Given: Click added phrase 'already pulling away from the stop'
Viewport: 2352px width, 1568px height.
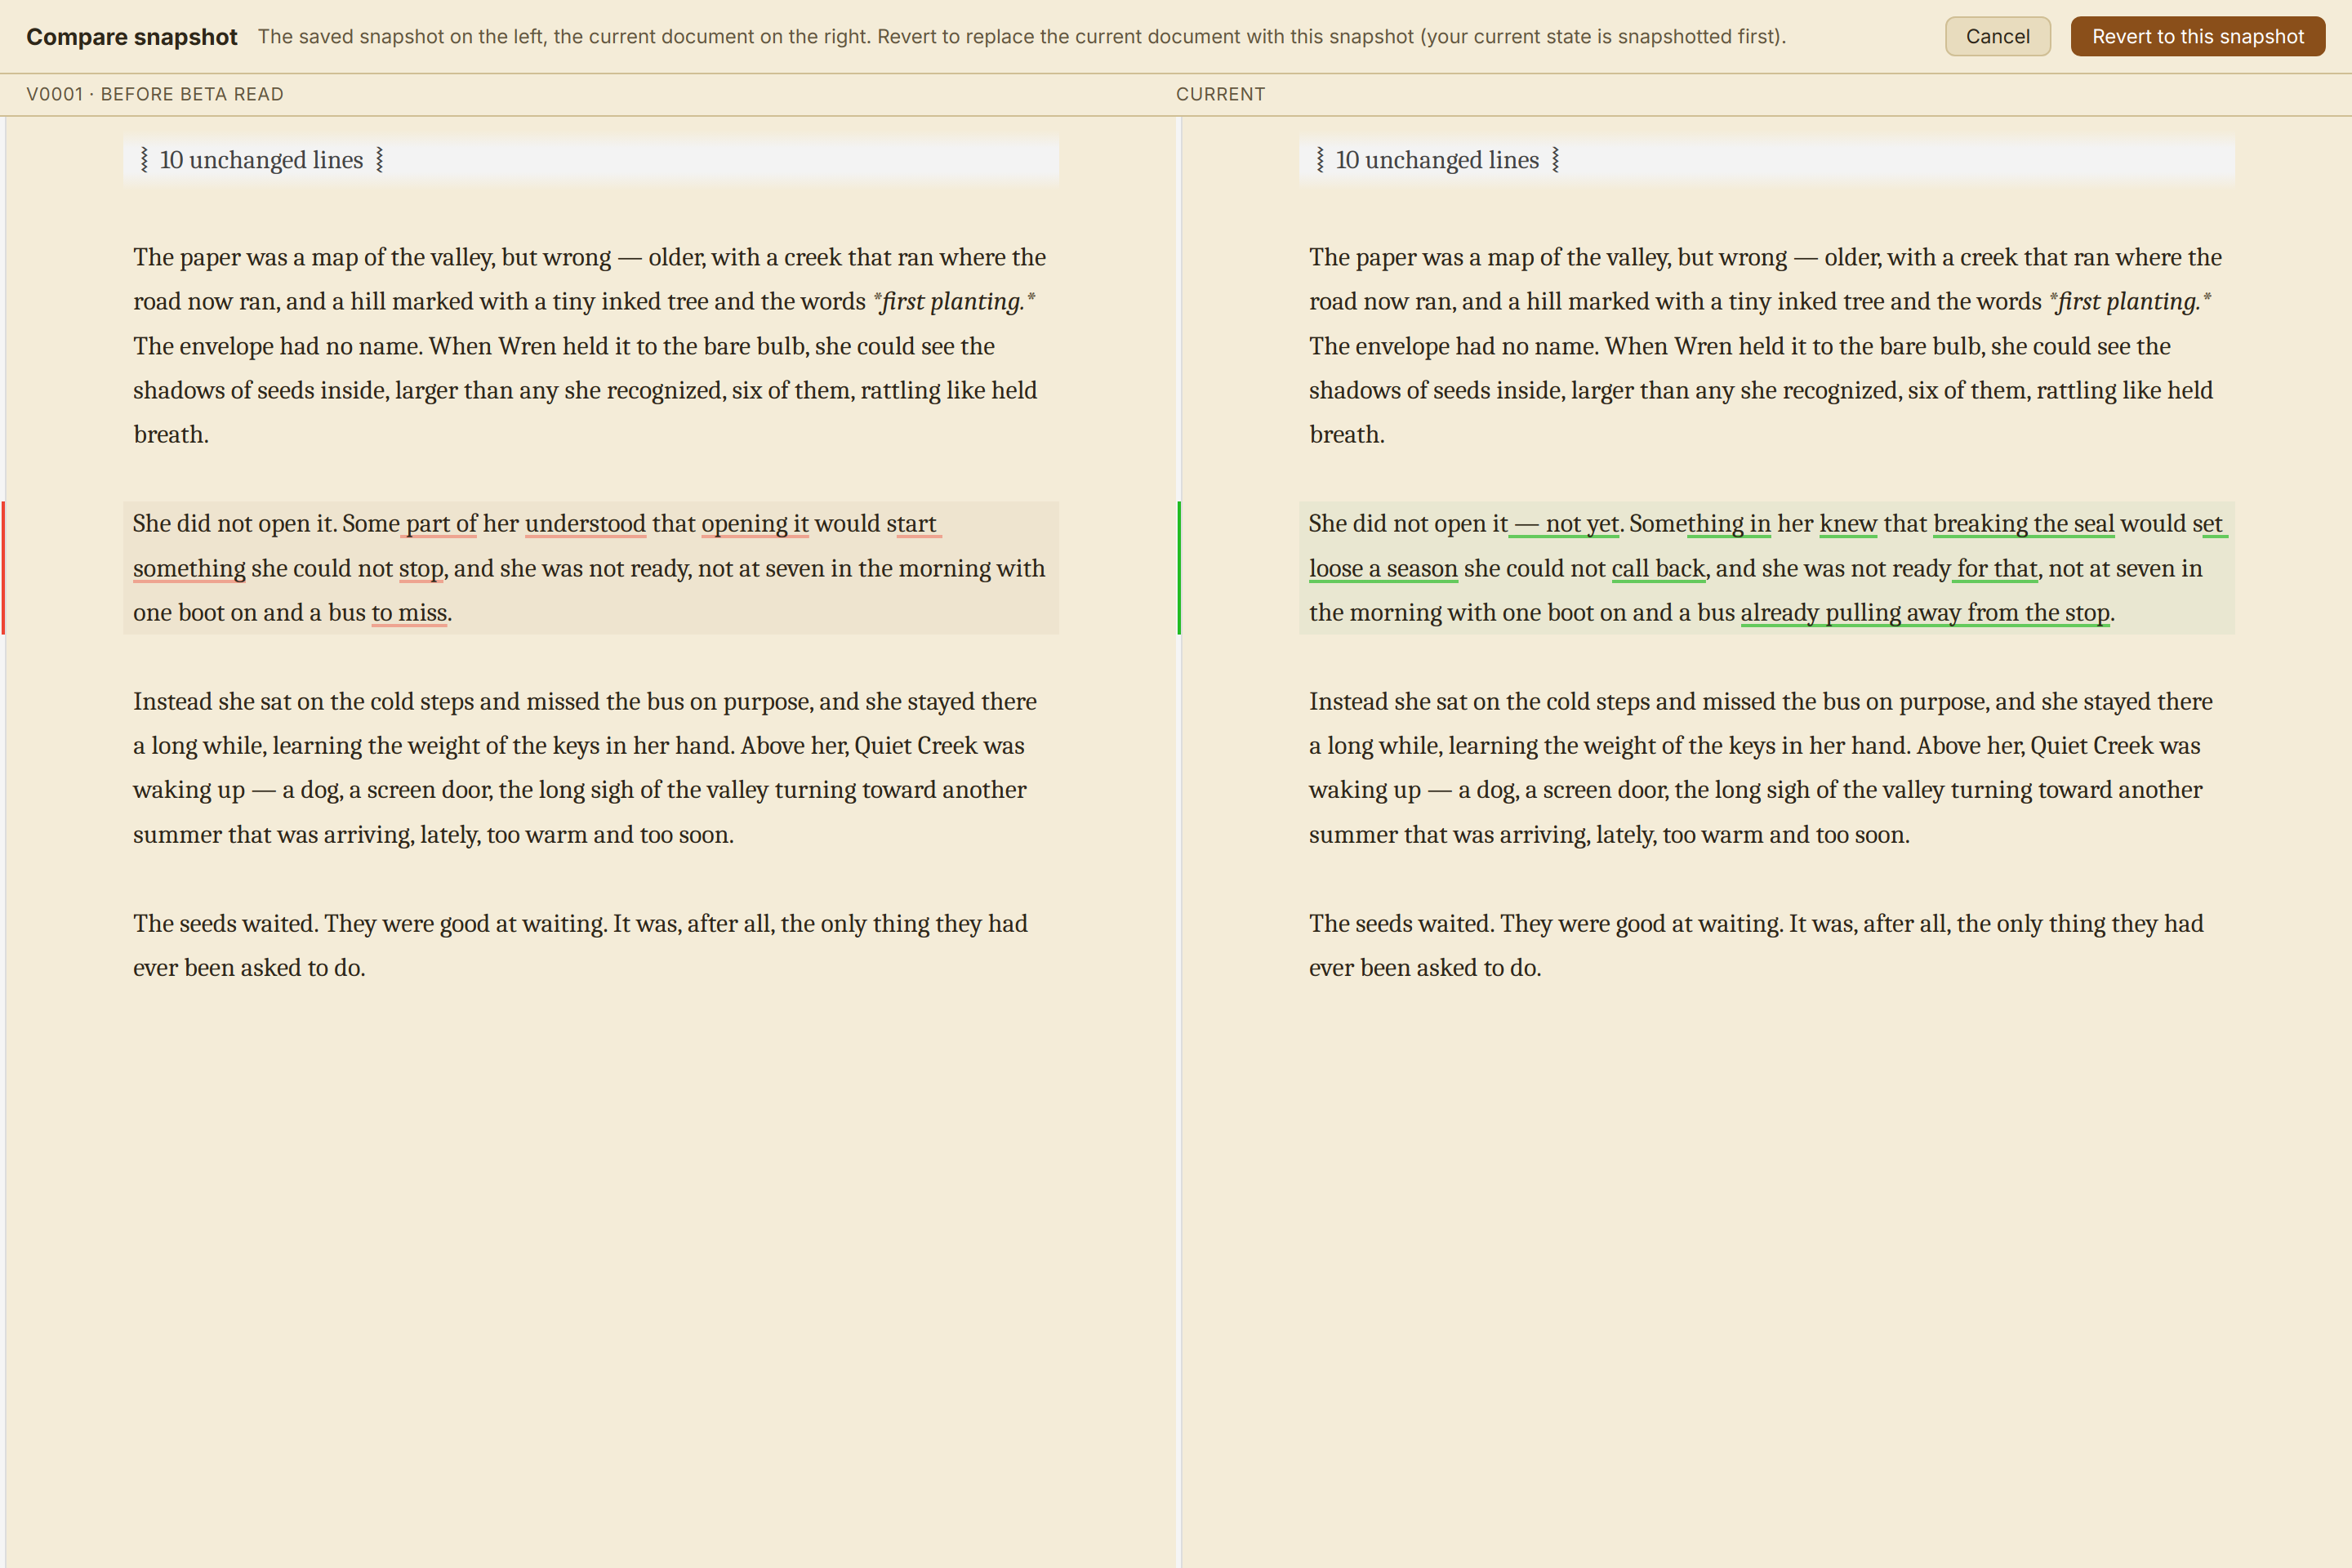Looking at the screenshot, I should (x=1925, y=613).
